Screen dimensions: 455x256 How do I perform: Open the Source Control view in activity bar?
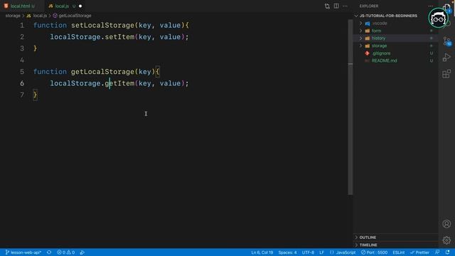tap(447, 41)
